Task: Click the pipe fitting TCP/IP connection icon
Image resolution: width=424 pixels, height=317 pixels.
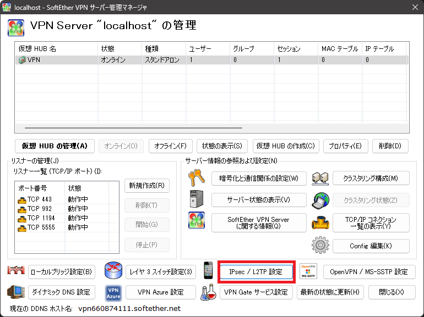Action: tap(320, 223)
